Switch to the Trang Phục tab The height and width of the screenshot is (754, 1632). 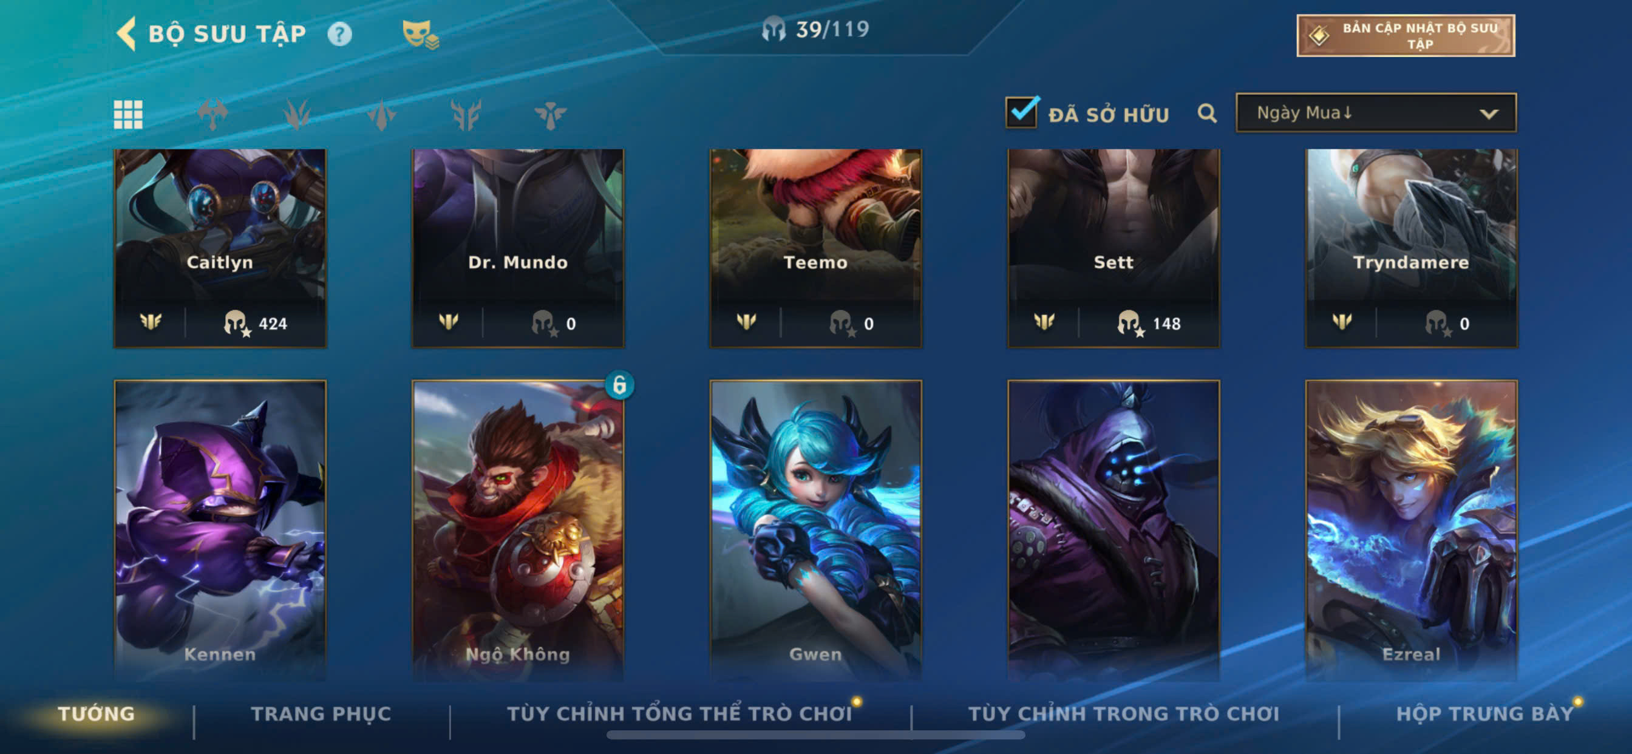(x=321, y=713)
